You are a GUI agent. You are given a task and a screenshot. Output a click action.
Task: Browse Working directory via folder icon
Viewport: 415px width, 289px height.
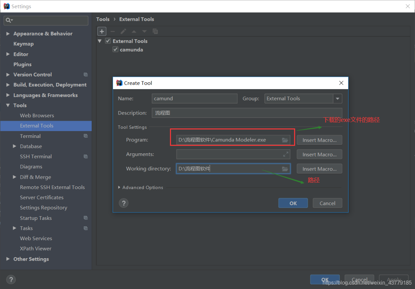point(285,169)
